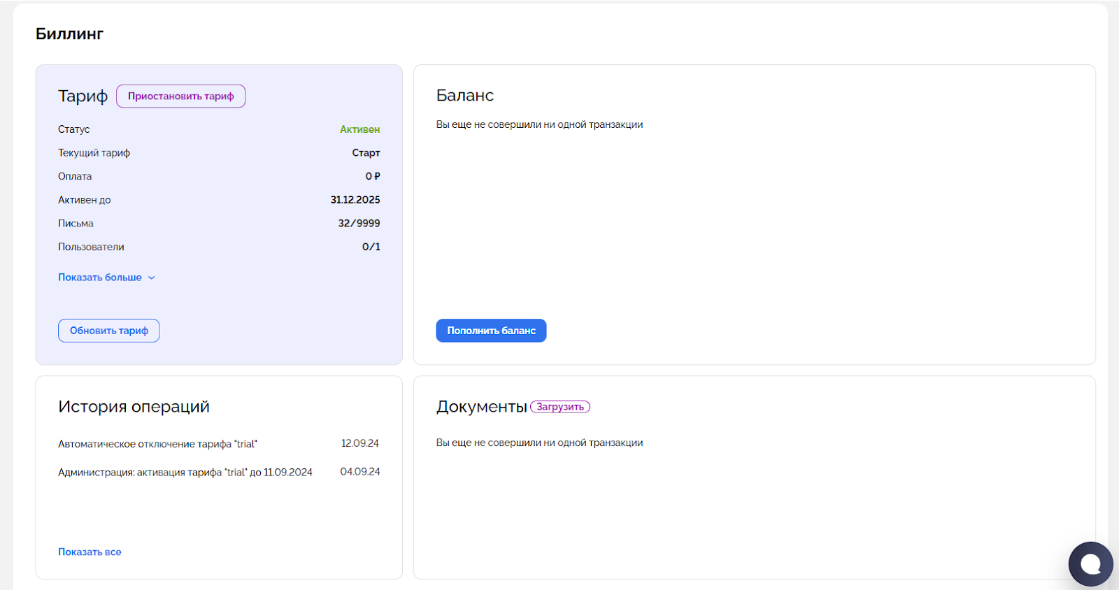Screen dimensions: 1119x590
Task: Click the История операций heading
Action: click(134, 407)
